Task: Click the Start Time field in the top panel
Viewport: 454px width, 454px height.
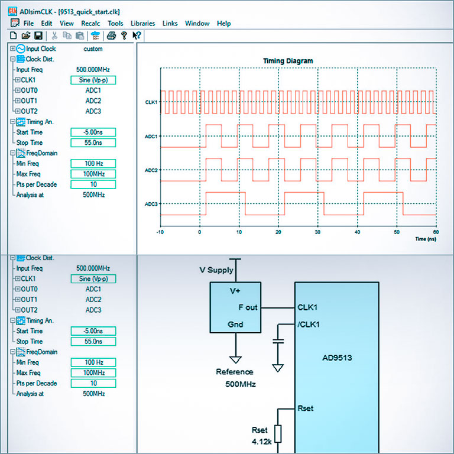Action: point(93,132)
